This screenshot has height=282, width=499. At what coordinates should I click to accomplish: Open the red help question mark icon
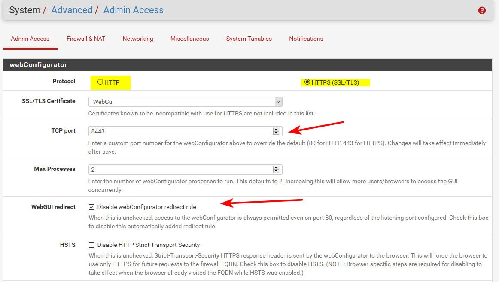(x=482, y=10)
